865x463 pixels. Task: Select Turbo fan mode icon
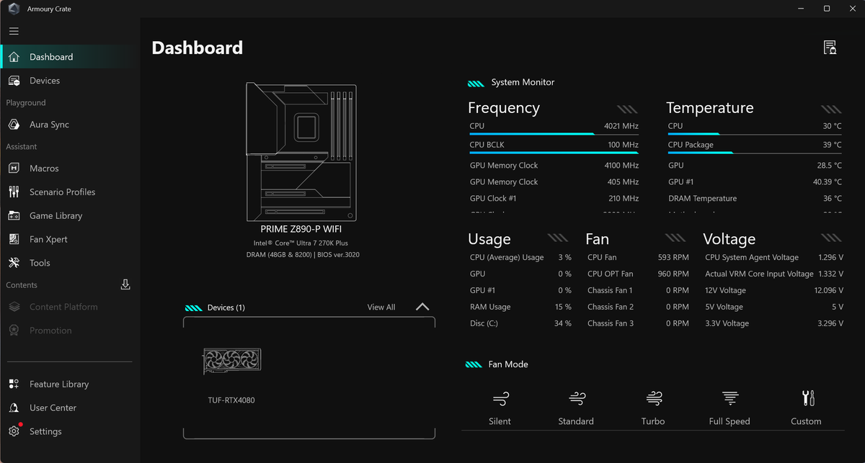click(x=654, y=398)
